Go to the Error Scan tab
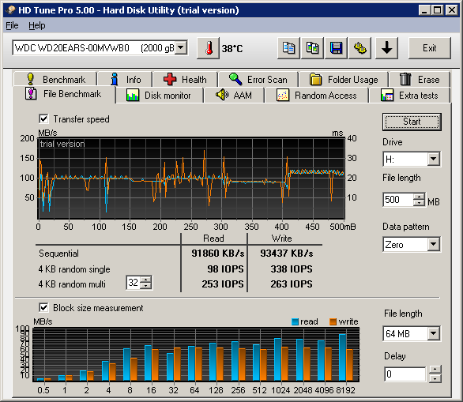463x402 pixels. [258, 80]
